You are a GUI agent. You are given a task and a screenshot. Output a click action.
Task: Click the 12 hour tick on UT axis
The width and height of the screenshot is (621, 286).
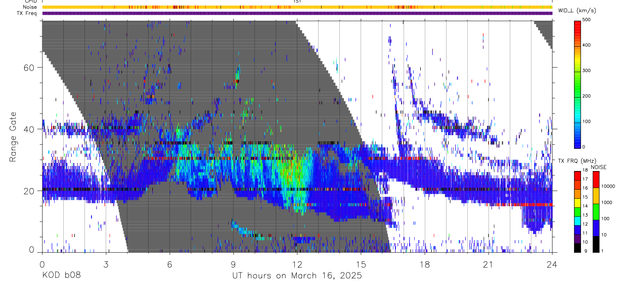coord(297,264)
